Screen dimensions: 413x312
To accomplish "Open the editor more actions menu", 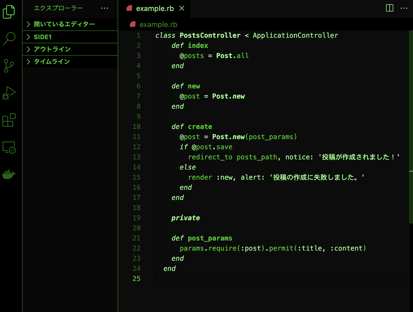I will coord(404,8).
